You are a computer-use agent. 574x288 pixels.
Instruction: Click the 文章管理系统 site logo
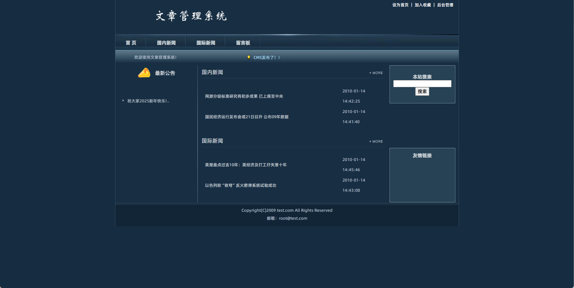(x=191, y=16)
